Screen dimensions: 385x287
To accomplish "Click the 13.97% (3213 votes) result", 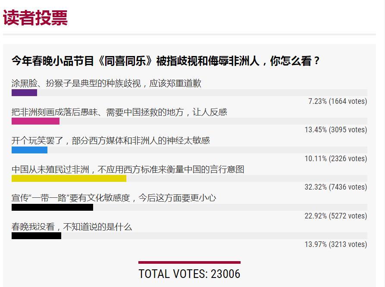I will point(335,244).
